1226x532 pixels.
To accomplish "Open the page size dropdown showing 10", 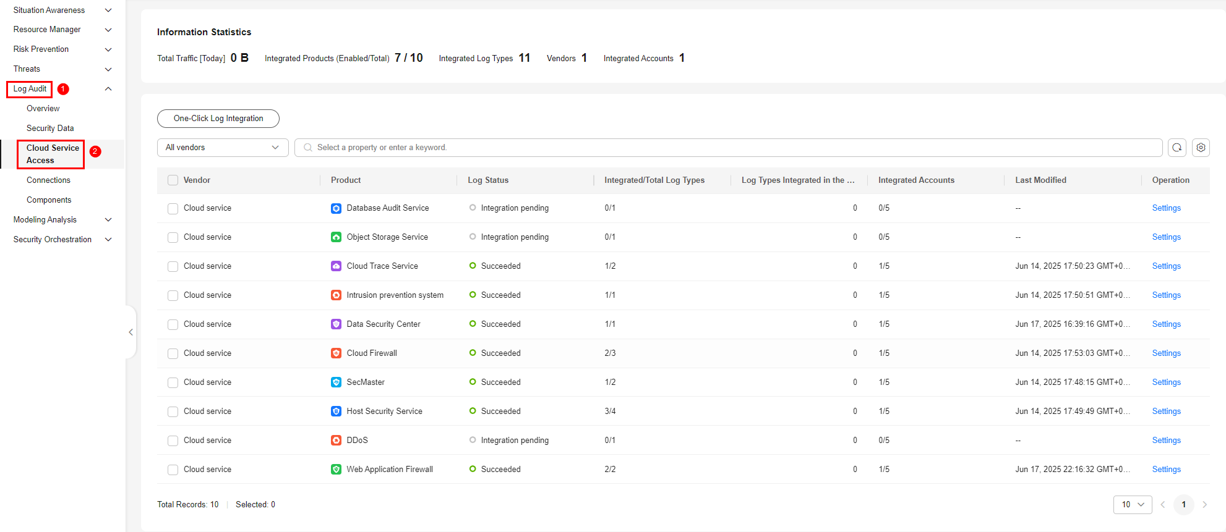I will click(x=1132, y=505).
